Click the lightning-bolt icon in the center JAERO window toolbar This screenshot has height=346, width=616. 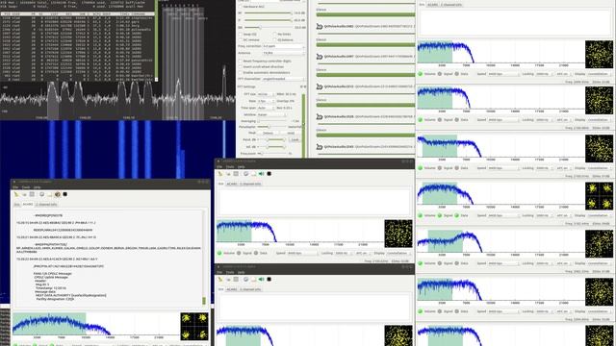click(x=220, y=174)
